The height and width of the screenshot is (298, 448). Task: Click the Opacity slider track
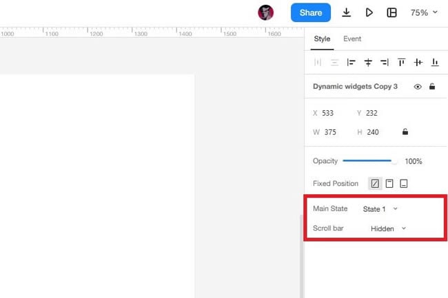(369, 161)
